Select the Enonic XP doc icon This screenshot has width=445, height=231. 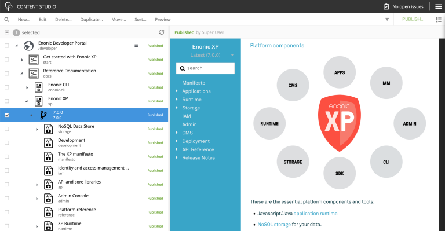coord(39,101)
